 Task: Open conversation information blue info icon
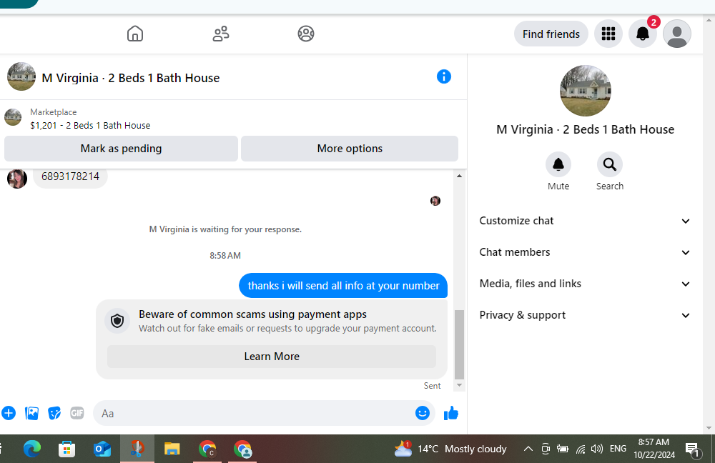coord(444,76)
